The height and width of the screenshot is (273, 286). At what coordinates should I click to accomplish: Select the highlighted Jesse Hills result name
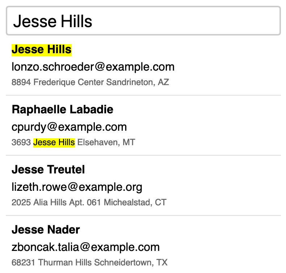point(42,50)
